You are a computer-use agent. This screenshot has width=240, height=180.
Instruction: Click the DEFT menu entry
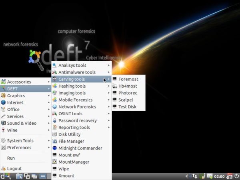coord(26,89)
